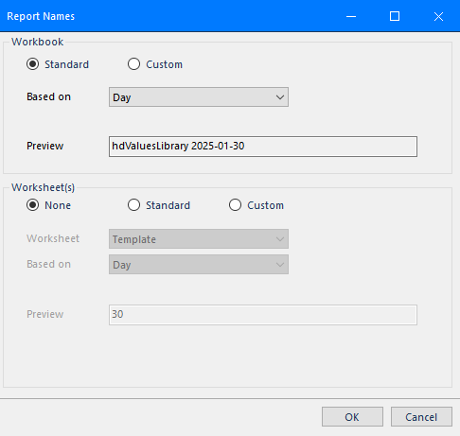
Task: Click the Workbook Preview field showing hdValuesLibrary
Action: pos(263,147)
